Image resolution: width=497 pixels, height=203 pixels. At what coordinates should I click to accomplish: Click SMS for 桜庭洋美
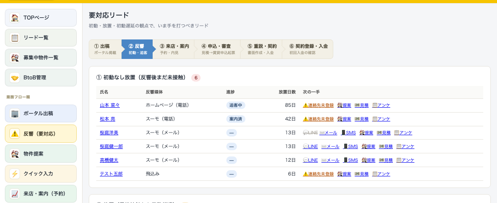click(348, 133)
